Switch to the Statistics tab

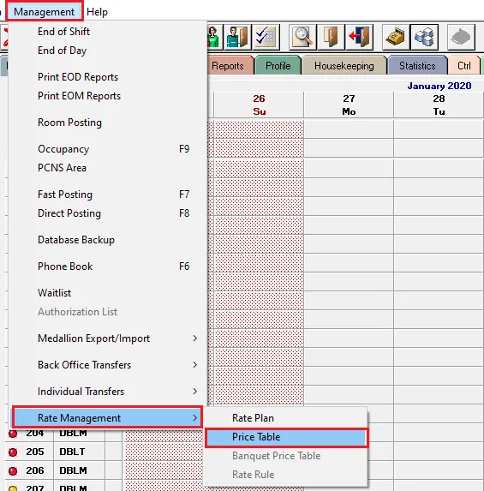417,66
